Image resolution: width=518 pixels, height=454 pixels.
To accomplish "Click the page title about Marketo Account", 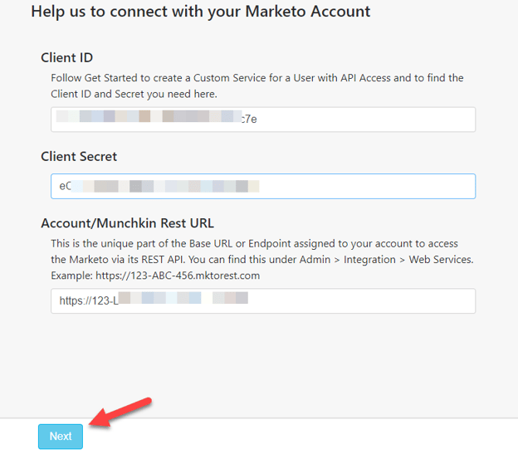I will pos(201,12).
